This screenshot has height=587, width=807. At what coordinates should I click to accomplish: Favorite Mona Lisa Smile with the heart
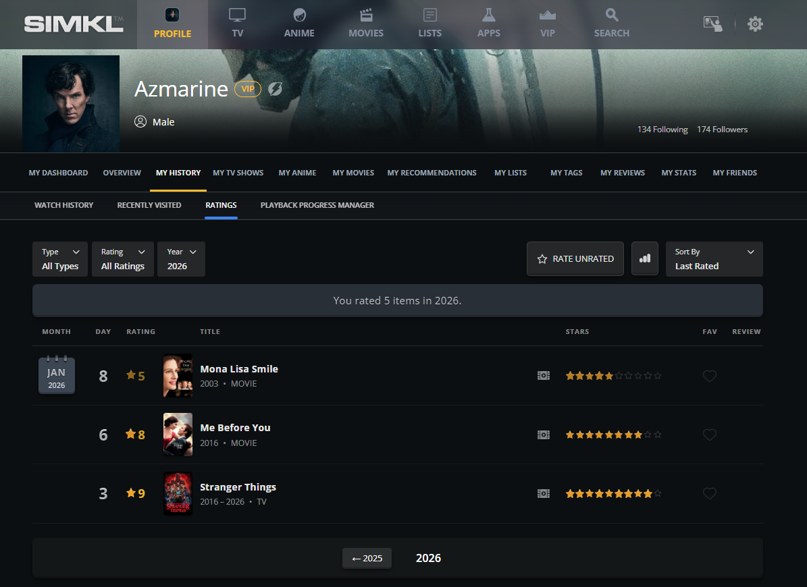coord(709,376)
